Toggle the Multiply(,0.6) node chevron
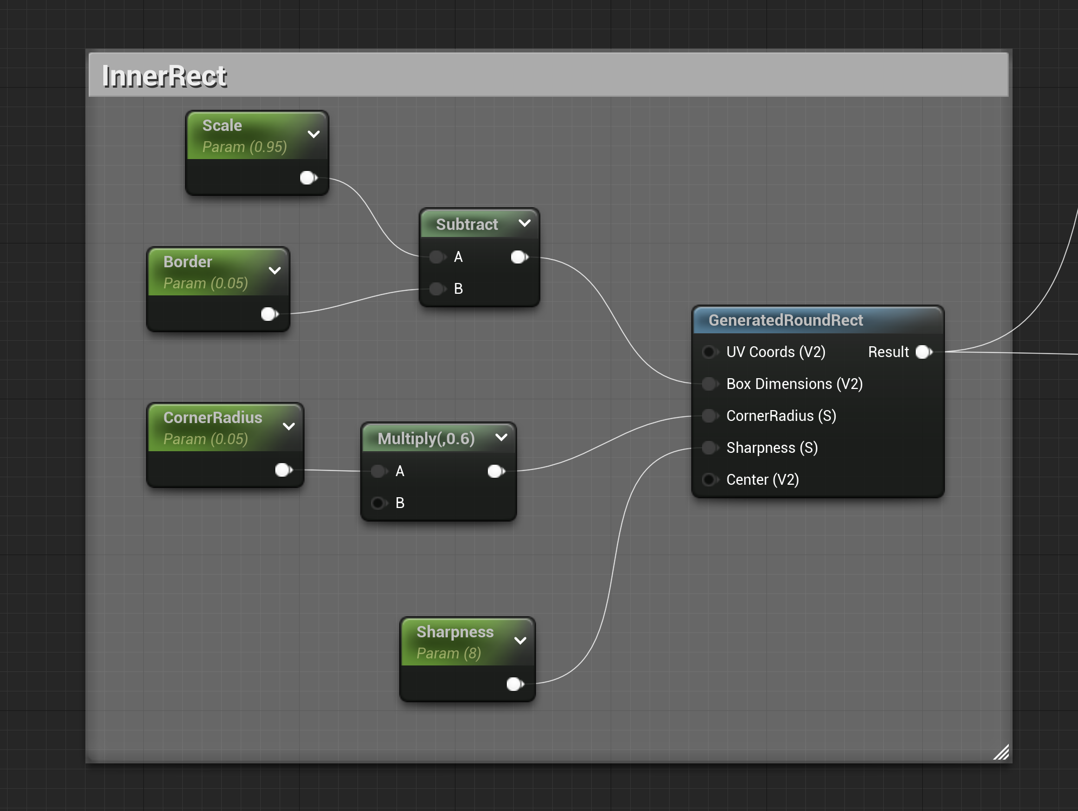 click(501, 437)
